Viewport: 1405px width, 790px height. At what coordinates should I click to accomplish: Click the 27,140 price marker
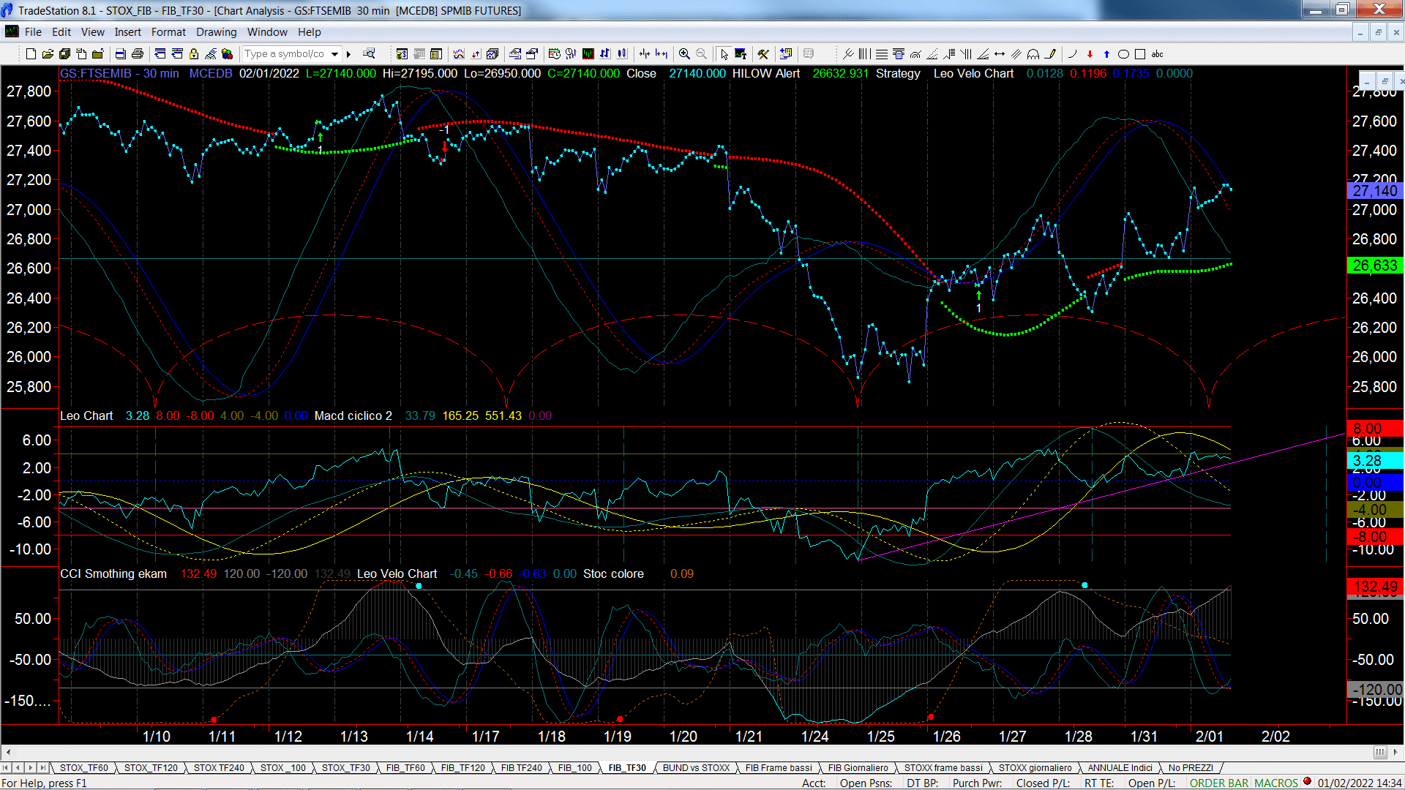pos(1374,191)
